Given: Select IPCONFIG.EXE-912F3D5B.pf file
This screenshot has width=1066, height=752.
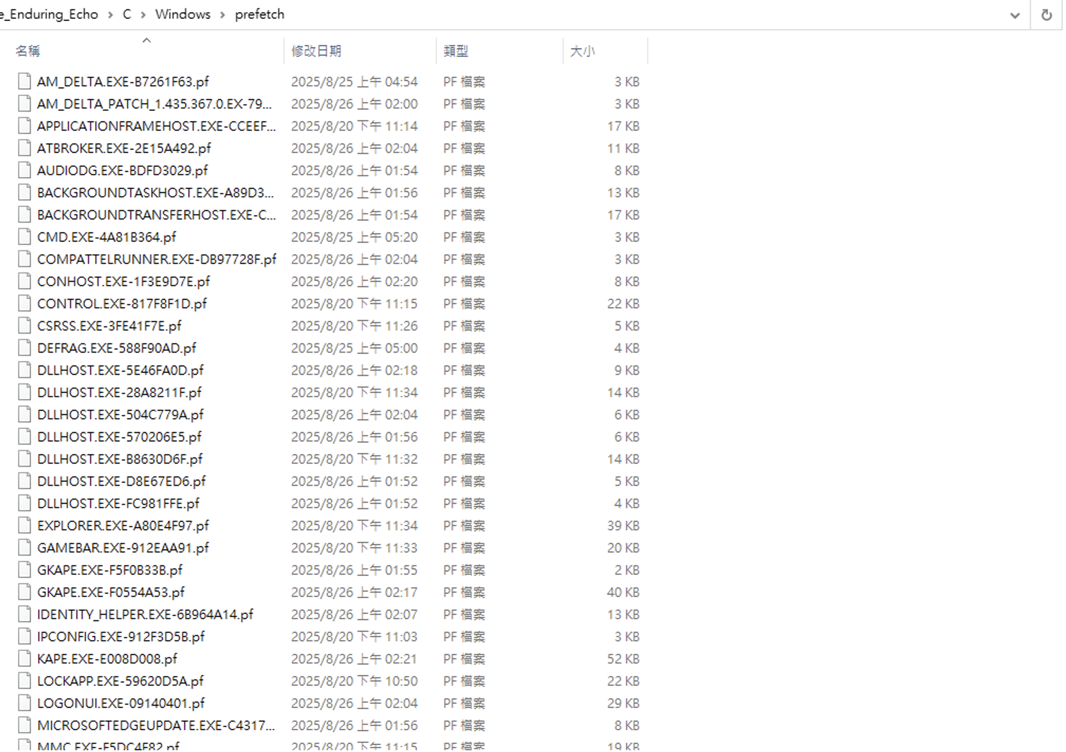Looking at the screenshot, I should coord(121,637).
